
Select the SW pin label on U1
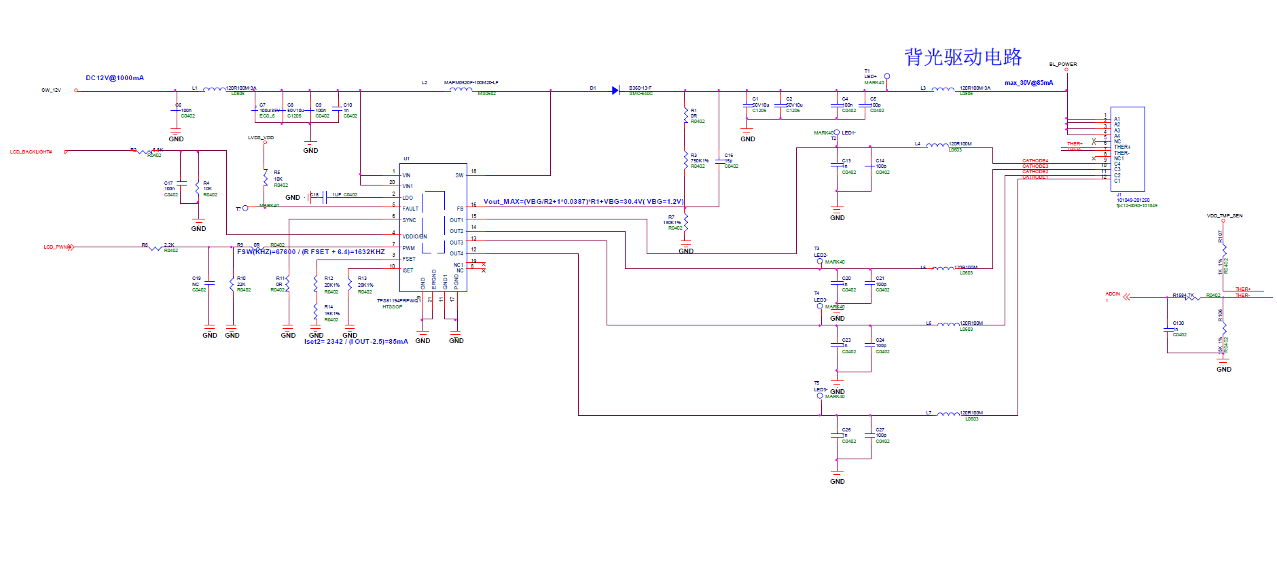coord(459,175)
